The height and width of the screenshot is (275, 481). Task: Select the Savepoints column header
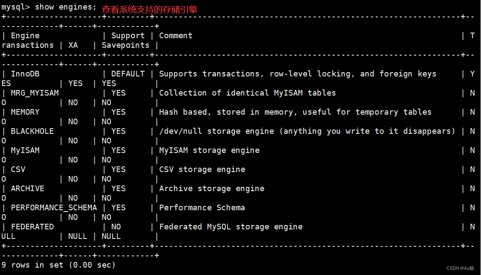[x=125, y=45]
